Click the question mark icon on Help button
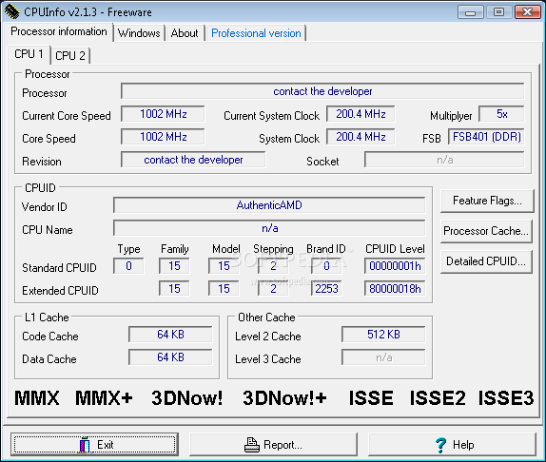 pos(440,445)
